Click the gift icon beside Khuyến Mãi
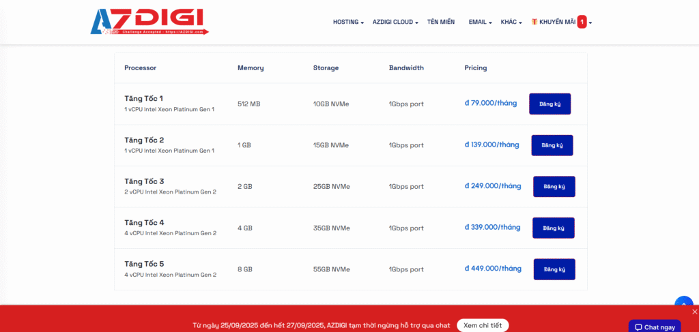This screenshot has height=332, width=699. point(534,22)
